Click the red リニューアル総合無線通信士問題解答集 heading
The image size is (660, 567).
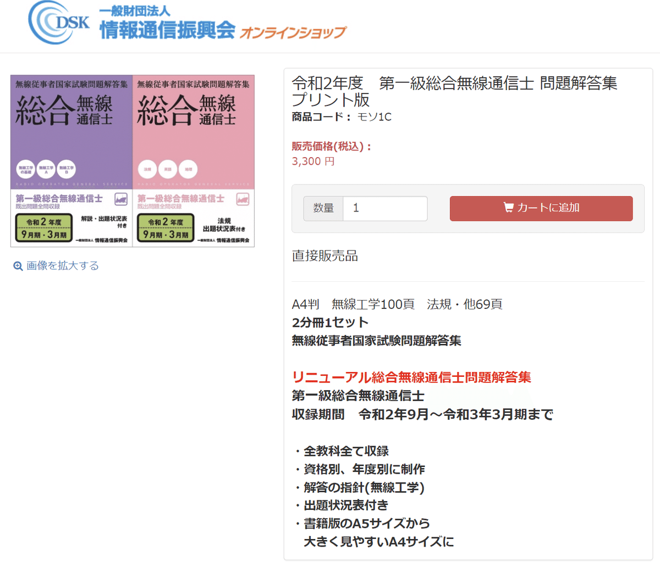click(411, 377)
